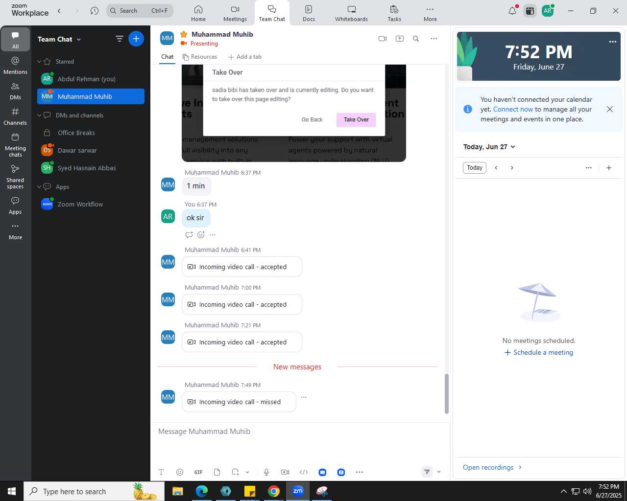Screen dimensions: 627x501
Task: Open Dawar sarwar chat
Action: point(91,150)
